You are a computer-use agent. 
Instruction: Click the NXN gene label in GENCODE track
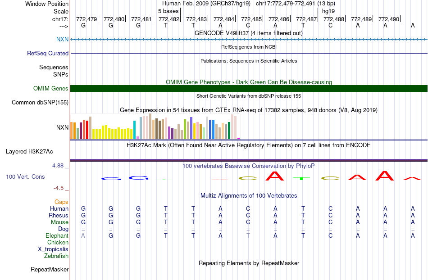tap(62, 39)
